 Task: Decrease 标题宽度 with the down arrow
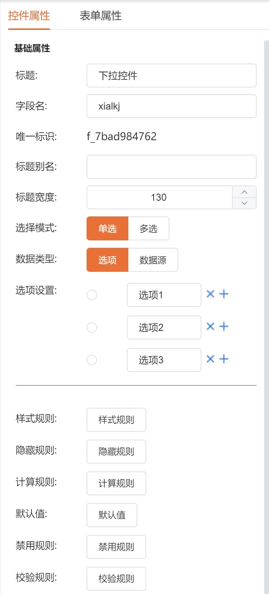(x=244, y=203)
